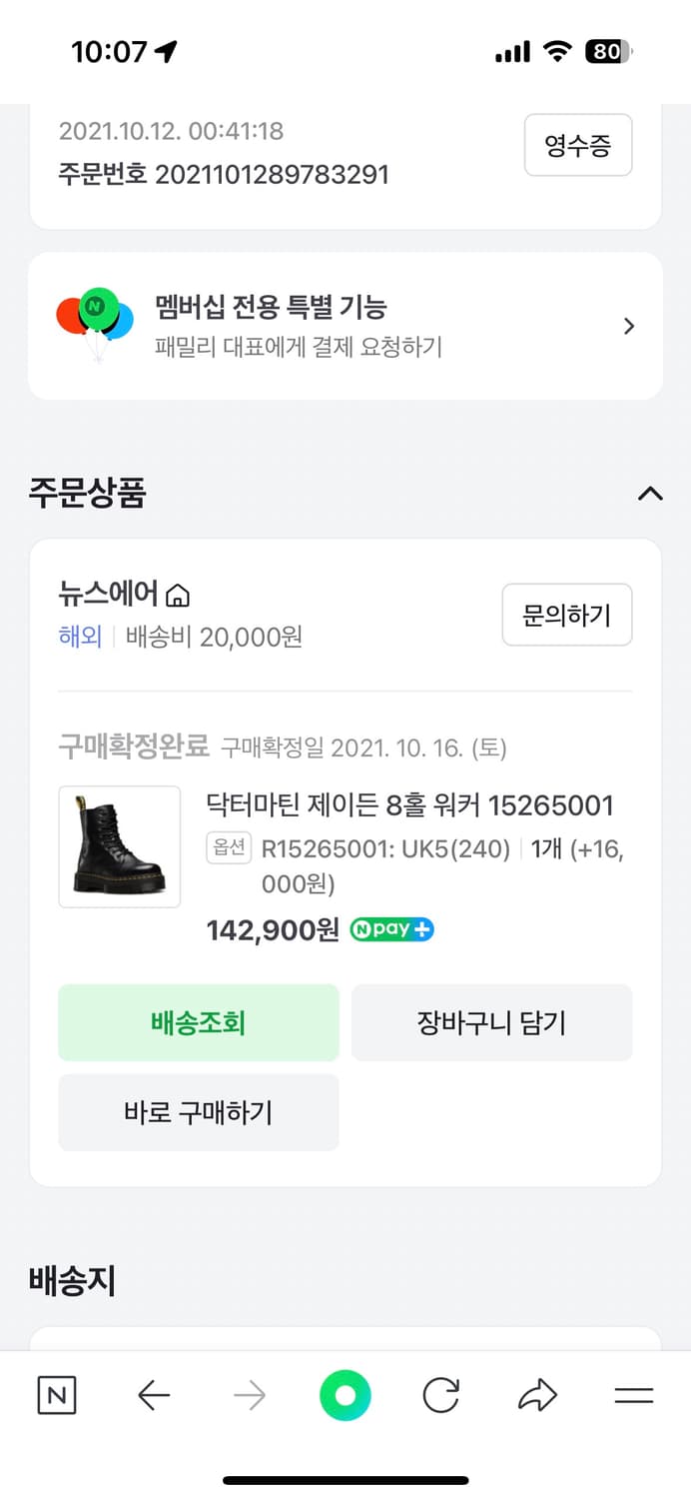Screen dimensions: 691x1499
Task: Tap the Naver app home icon in toolbar
Action: tap(56, 1396)
